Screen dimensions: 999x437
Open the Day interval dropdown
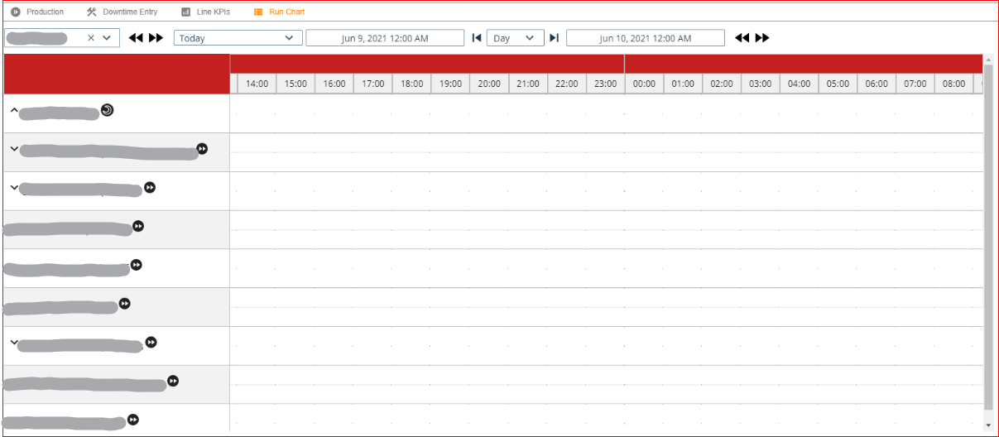pos(515,38)
